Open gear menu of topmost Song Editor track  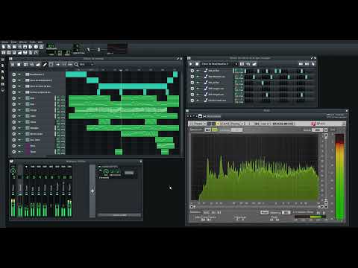point(14,74)
